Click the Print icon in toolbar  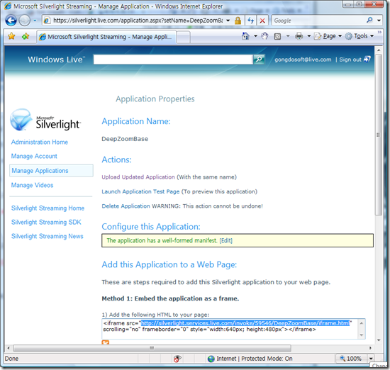(x=299, y=36)
